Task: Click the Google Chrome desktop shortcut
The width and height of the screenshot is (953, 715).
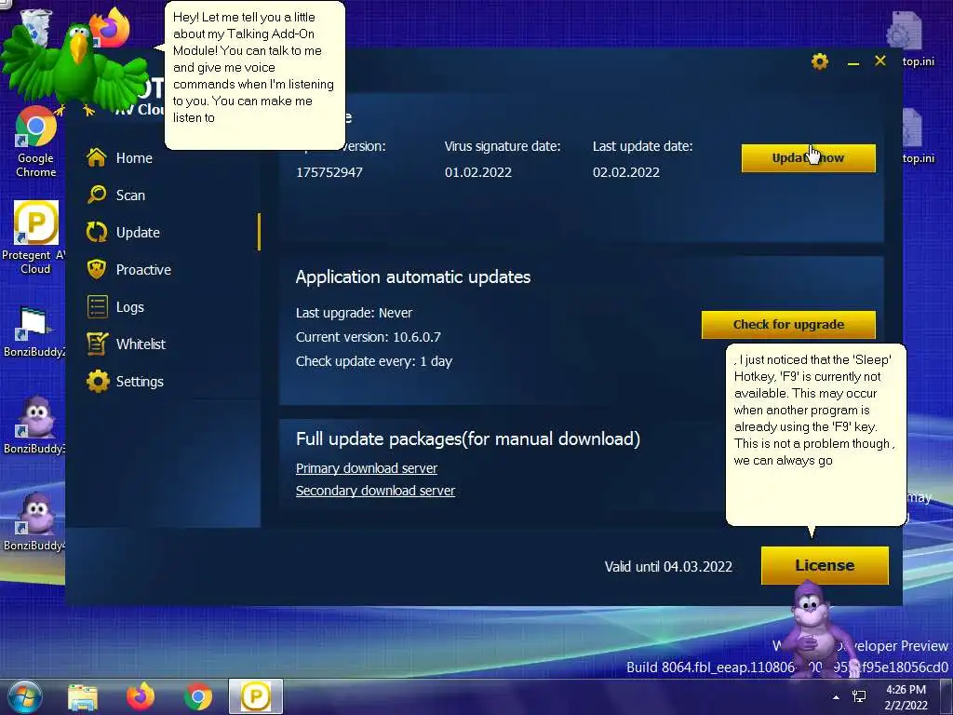Action: coord(36,142)
